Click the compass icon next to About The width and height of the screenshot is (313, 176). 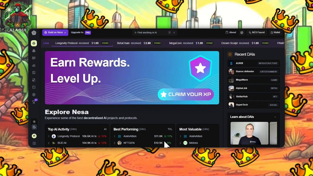click(242, 33)
